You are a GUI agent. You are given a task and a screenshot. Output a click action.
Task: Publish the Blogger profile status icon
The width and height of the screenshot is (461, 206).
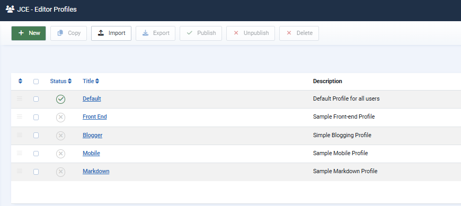60,136
